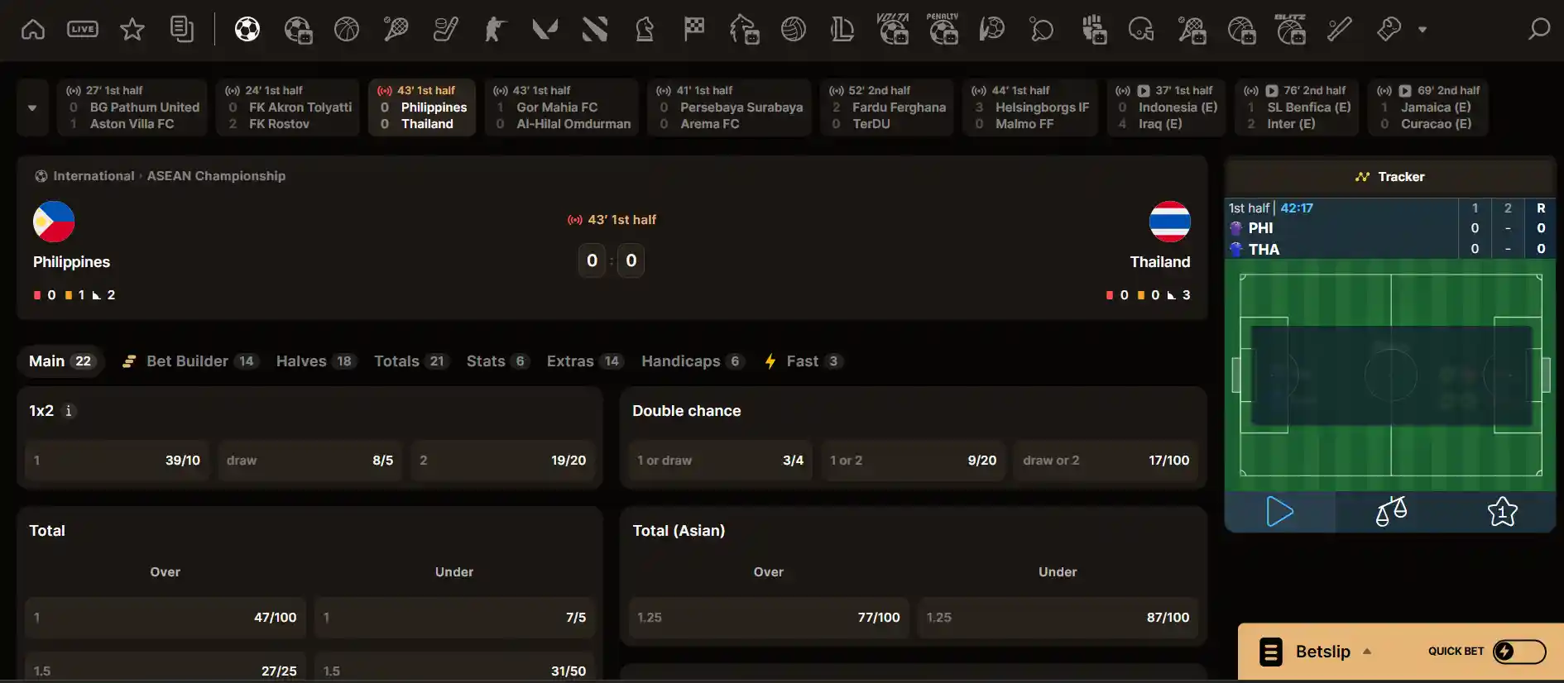Bet on Thailand win at 19/20
The image size is (1564, 683).
point(503,461)
